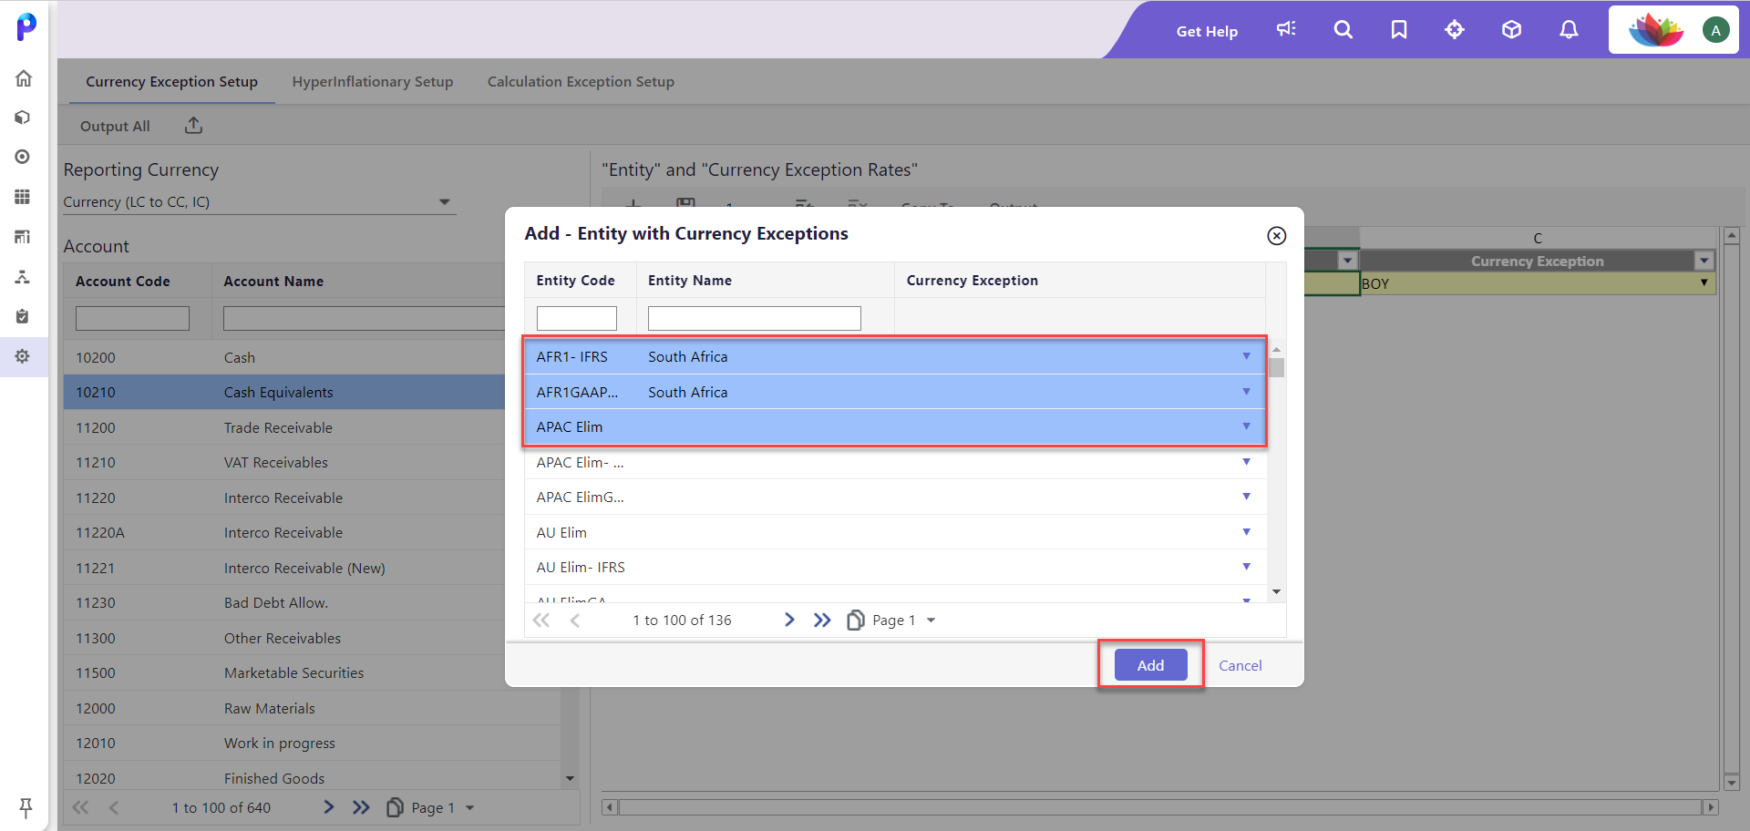Open Currency Exception dropdown for AU Elim- IFRS row
The width and height of the screenshot is (1750, 831).
[x=1246, y=567]
